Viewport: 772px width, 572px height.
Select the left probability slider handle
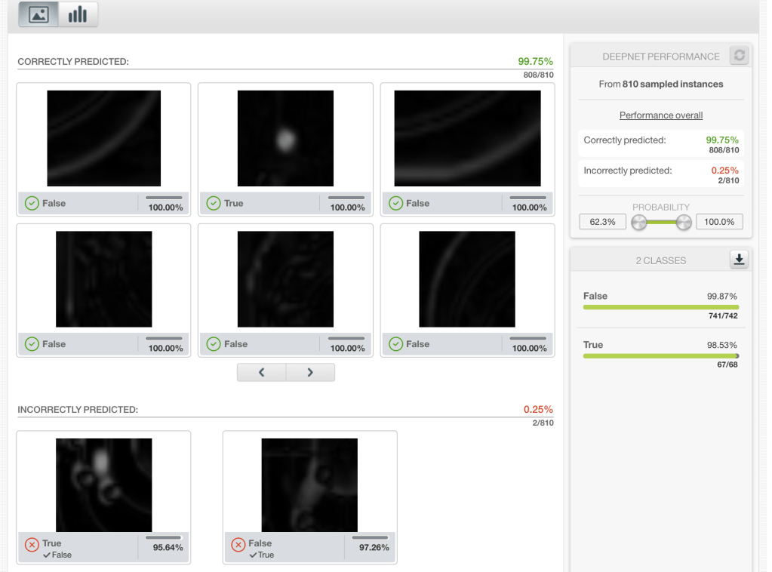tap(639, 222)
